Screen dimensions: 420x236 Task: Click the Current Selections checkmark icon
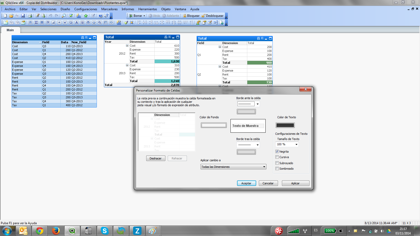click(x=71, y=16)
